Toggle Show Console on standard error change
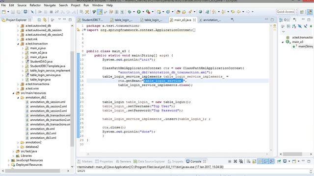 [x=271, y=161]
